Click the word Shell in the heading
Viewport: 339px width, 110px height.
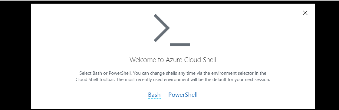[209, 60]
